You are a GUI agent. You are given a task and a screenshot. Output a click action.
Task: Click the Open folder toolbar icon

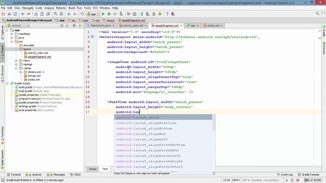click(4, 14)
